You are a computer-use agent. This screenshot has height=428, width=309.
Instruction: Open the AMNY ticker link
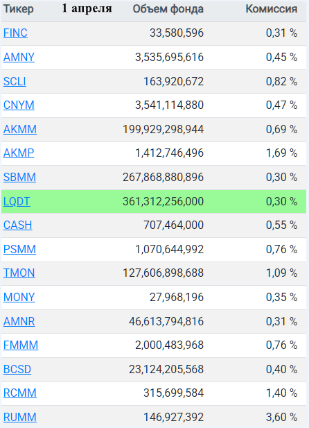click(19, 57)
